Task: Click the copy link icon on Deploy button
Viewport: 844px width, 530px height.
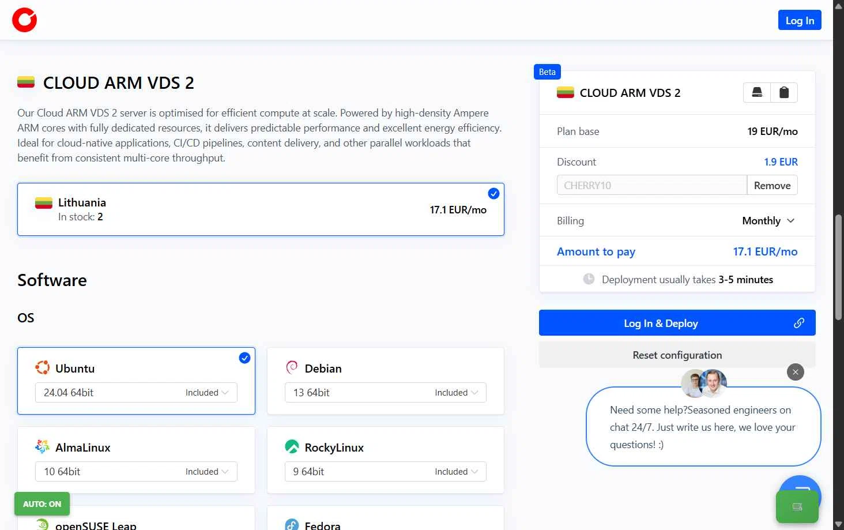Action: coord(799,323)
